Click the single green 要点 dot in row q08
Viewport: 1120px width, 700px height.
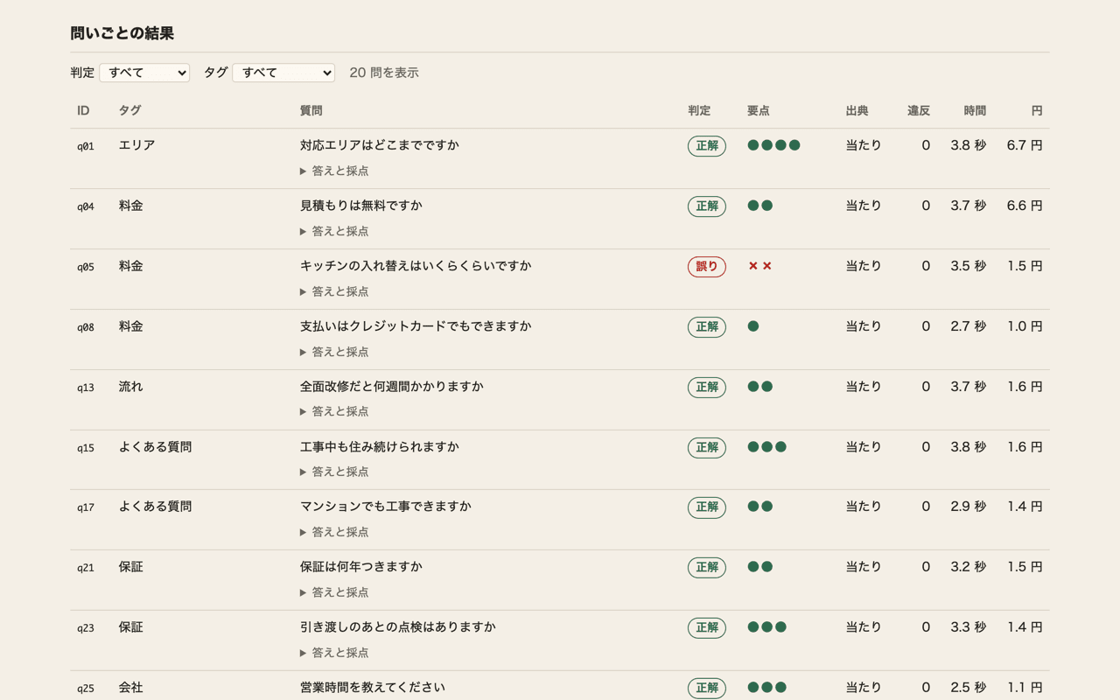tap(753, 326)
